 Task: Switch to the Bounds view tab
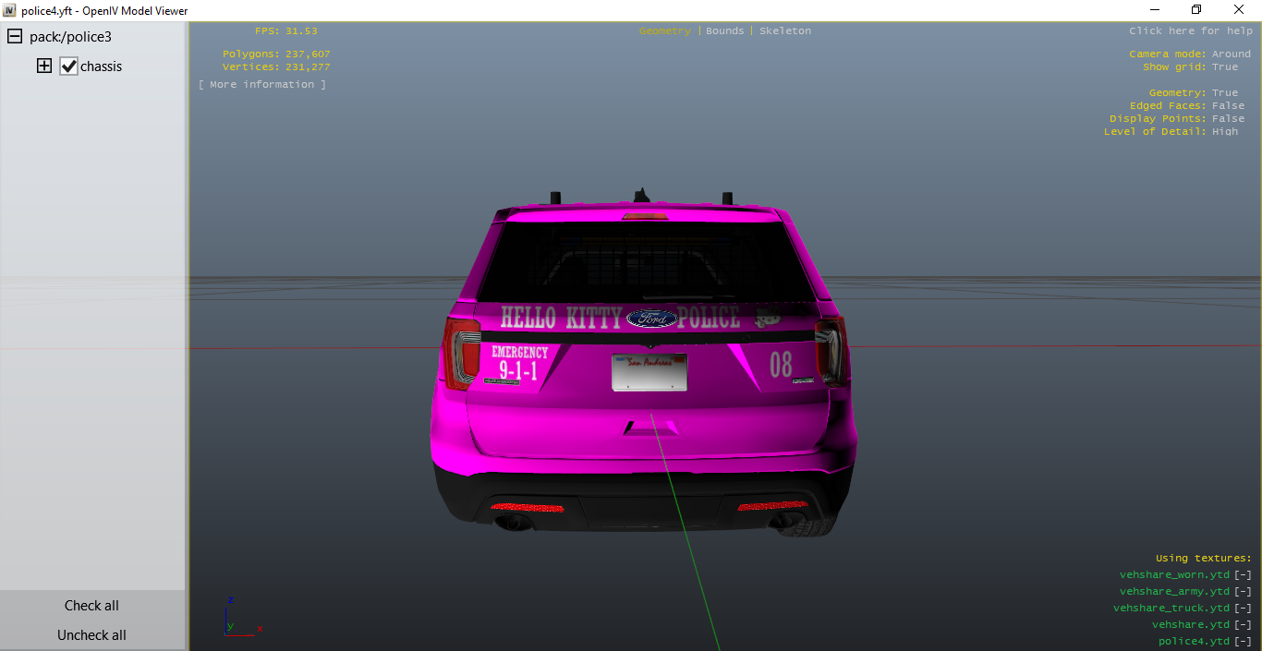pyautogui.click(x=724, y=31)
